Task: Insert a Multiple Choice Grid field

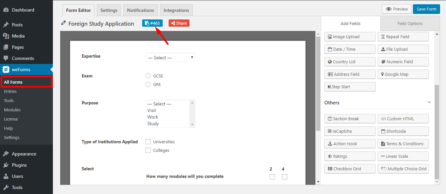Action: point(403,169)
